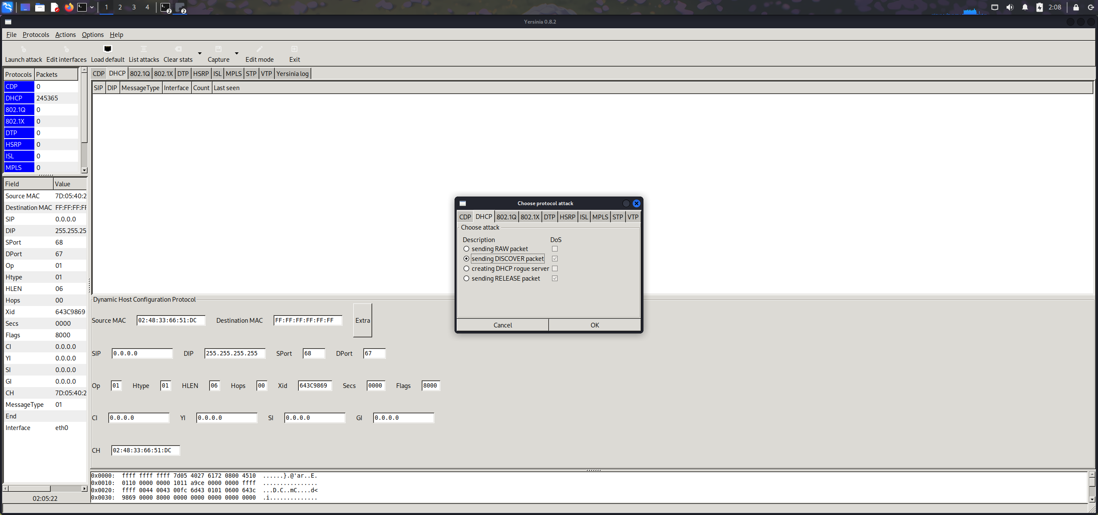Click the lock screen icon
The height and width of the screenshot is (515, 1098).
1076,7
